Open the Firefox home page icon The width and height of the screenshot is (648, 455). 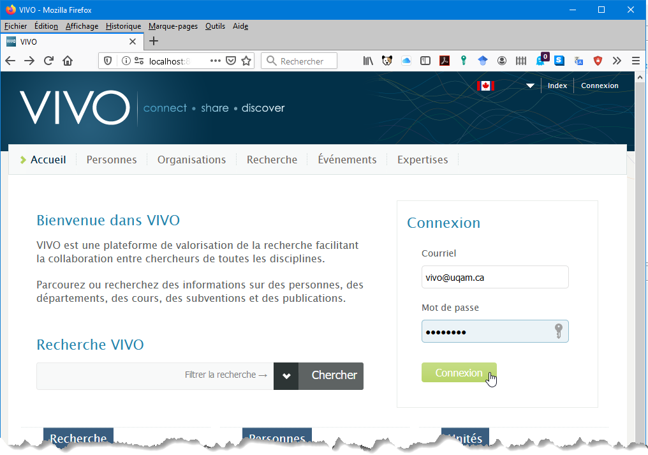pos(68,61)
